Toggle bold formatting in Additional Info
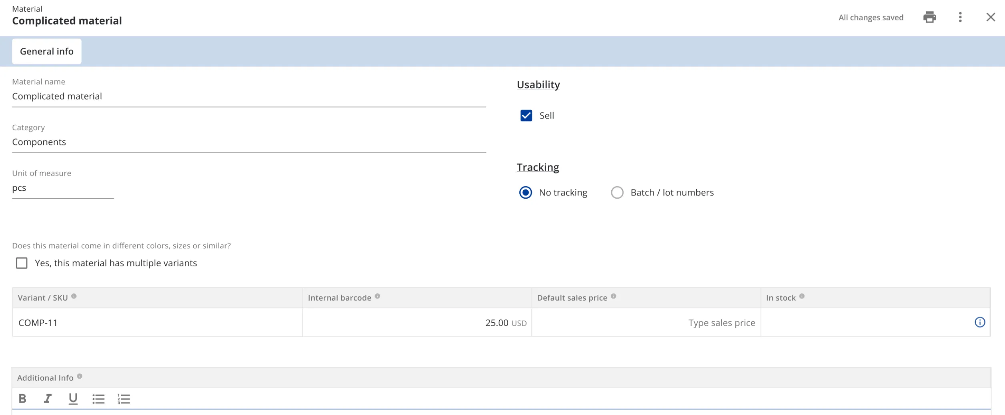Image resolution: width=1005 pixels, height=415 pixels. (x=22, y=399)
